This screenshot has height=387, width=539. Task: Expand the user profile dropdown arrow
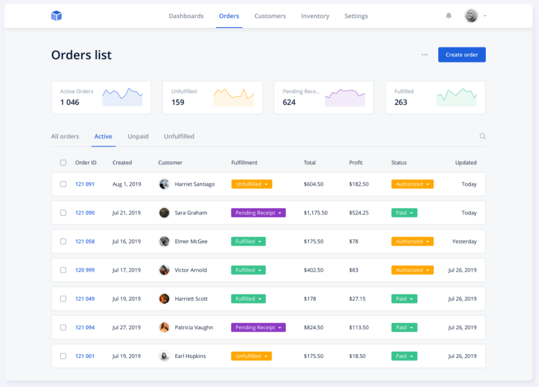pos(485,16)
